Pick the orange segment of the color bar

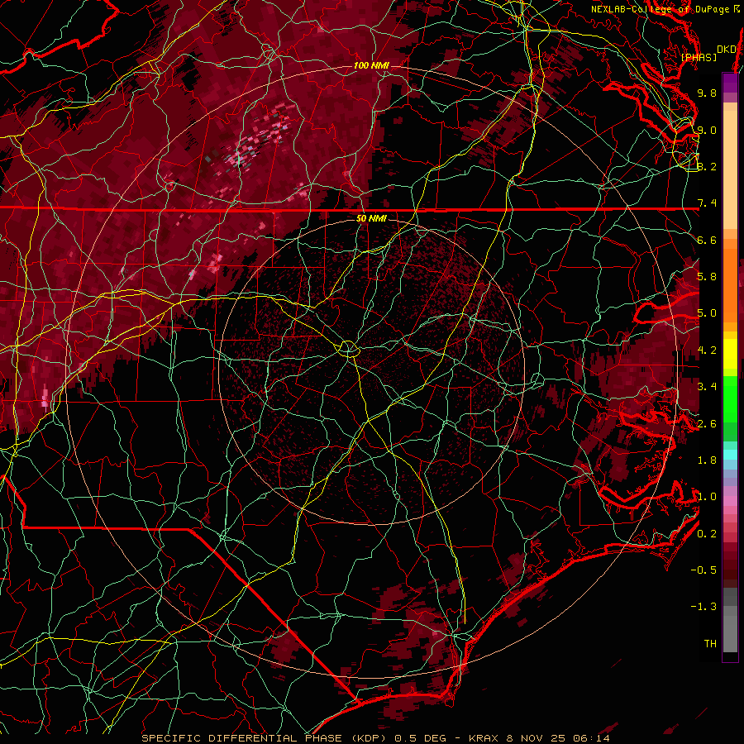[x=730, y=284]
